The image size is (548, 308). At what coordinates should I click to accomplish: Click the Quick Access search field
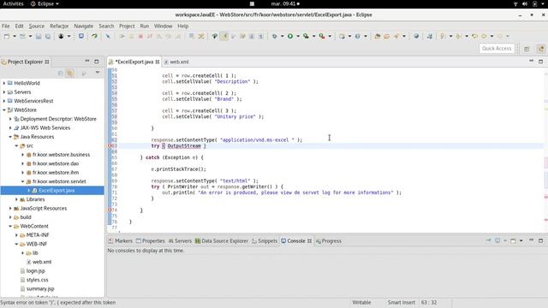(497, 49)
